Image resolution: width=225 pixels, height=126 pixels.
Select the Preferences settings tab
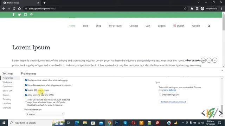pyautogui.click(x=8, y=78)
